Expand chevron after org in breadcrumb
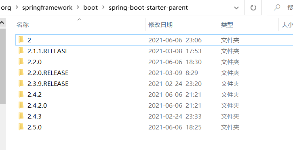 [x=17, y=8]
